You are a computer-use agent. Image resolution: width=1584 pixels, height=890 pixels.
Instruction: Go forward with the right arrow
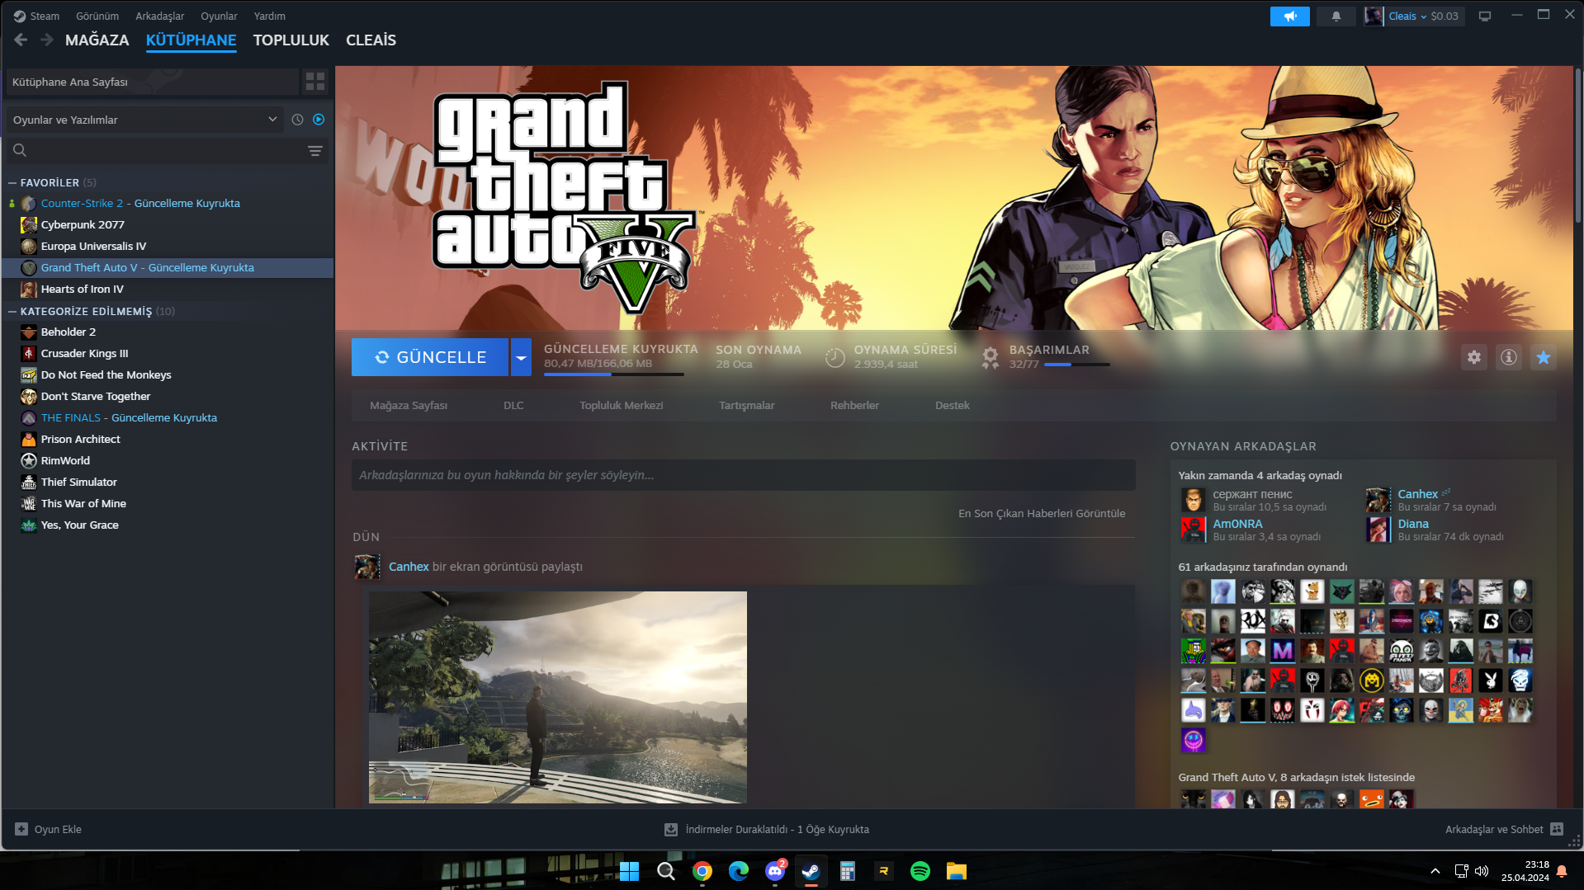(x=47, y=40)
